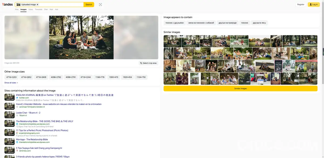Open the Translate tab
Image resolution: width=324 pixels, height=158 pixels.
point(38,9)
